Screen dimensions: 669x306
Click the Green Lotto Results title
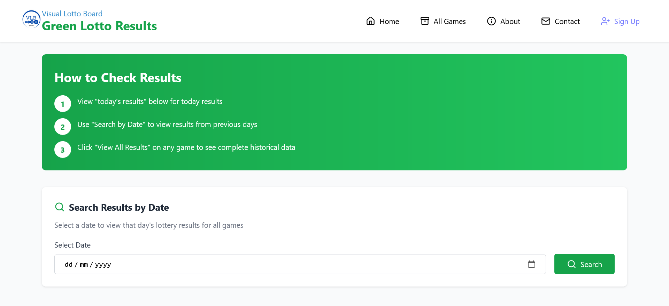[99, 26]
